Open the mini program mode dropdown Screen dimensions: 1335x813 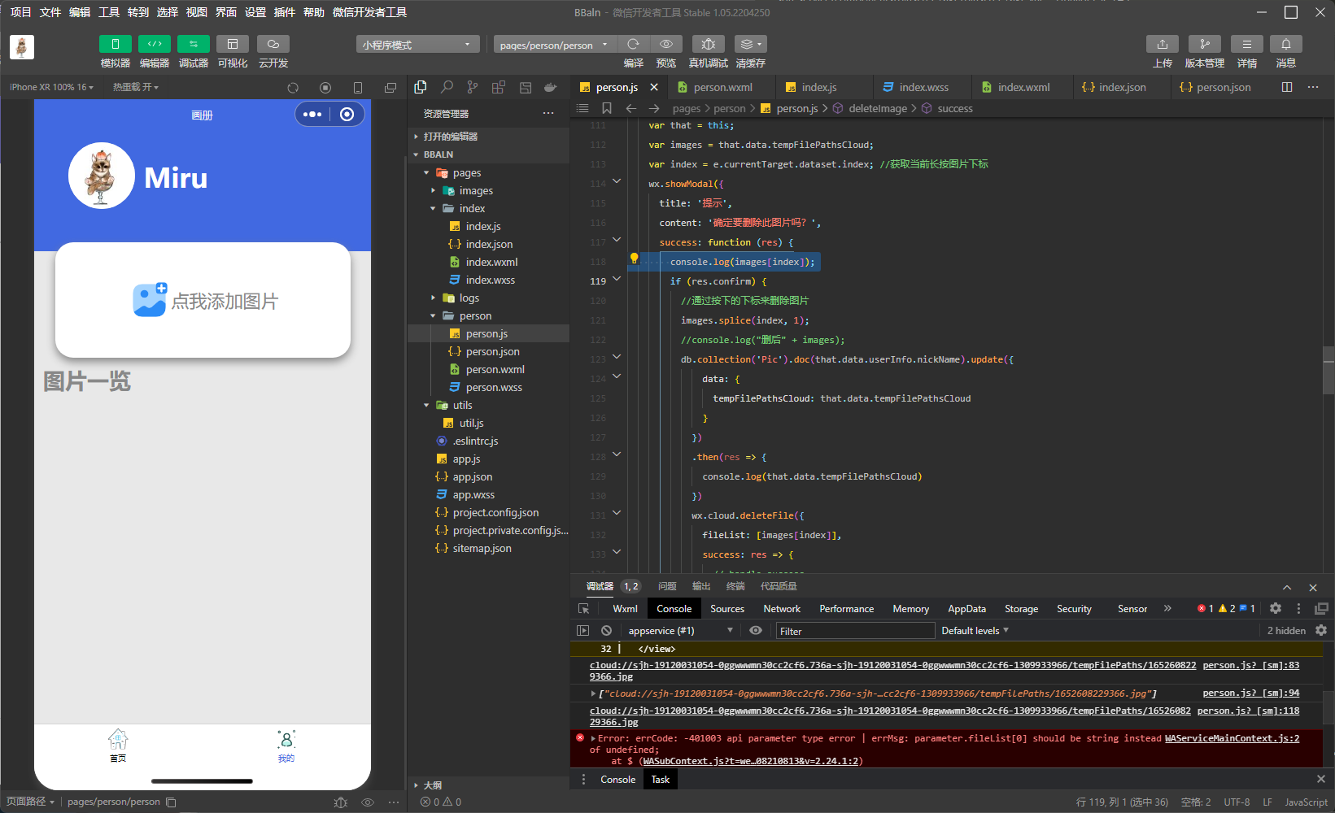click(417, 45)
